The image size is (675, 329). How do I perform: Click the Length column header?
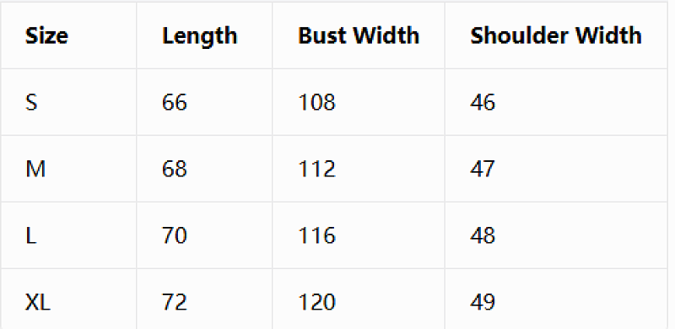tap(200, 36)
